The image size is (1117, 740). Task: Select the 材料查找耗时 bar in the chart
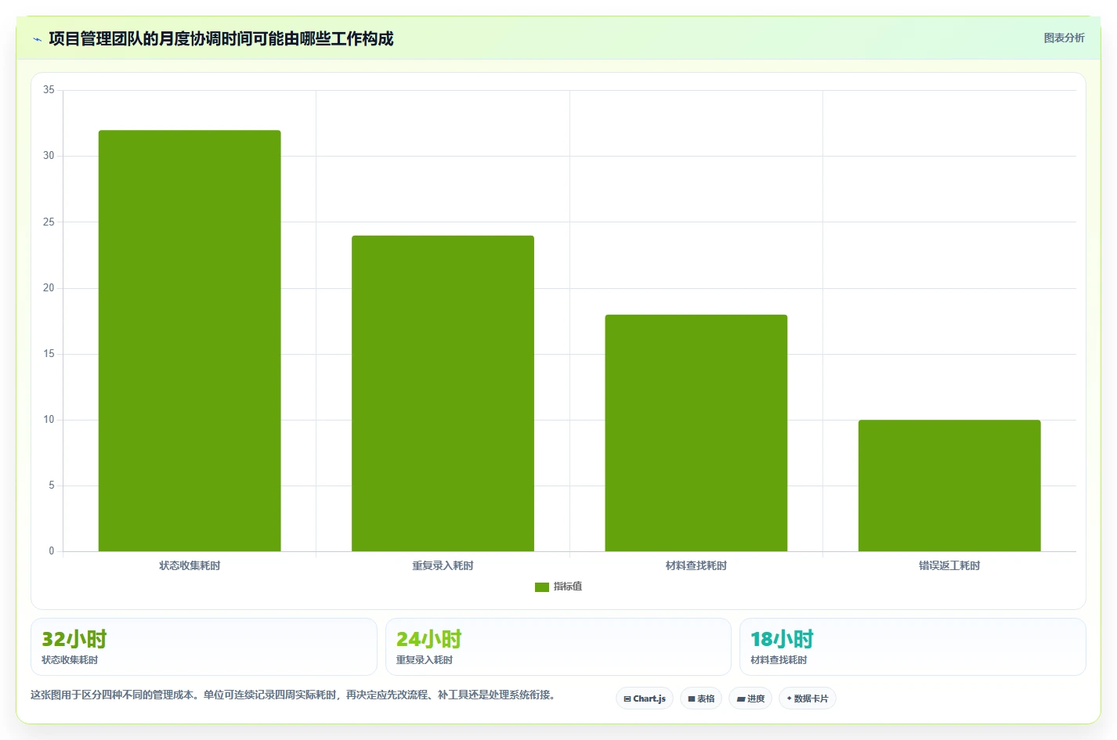pyautogui.click(x=696, y=433)
